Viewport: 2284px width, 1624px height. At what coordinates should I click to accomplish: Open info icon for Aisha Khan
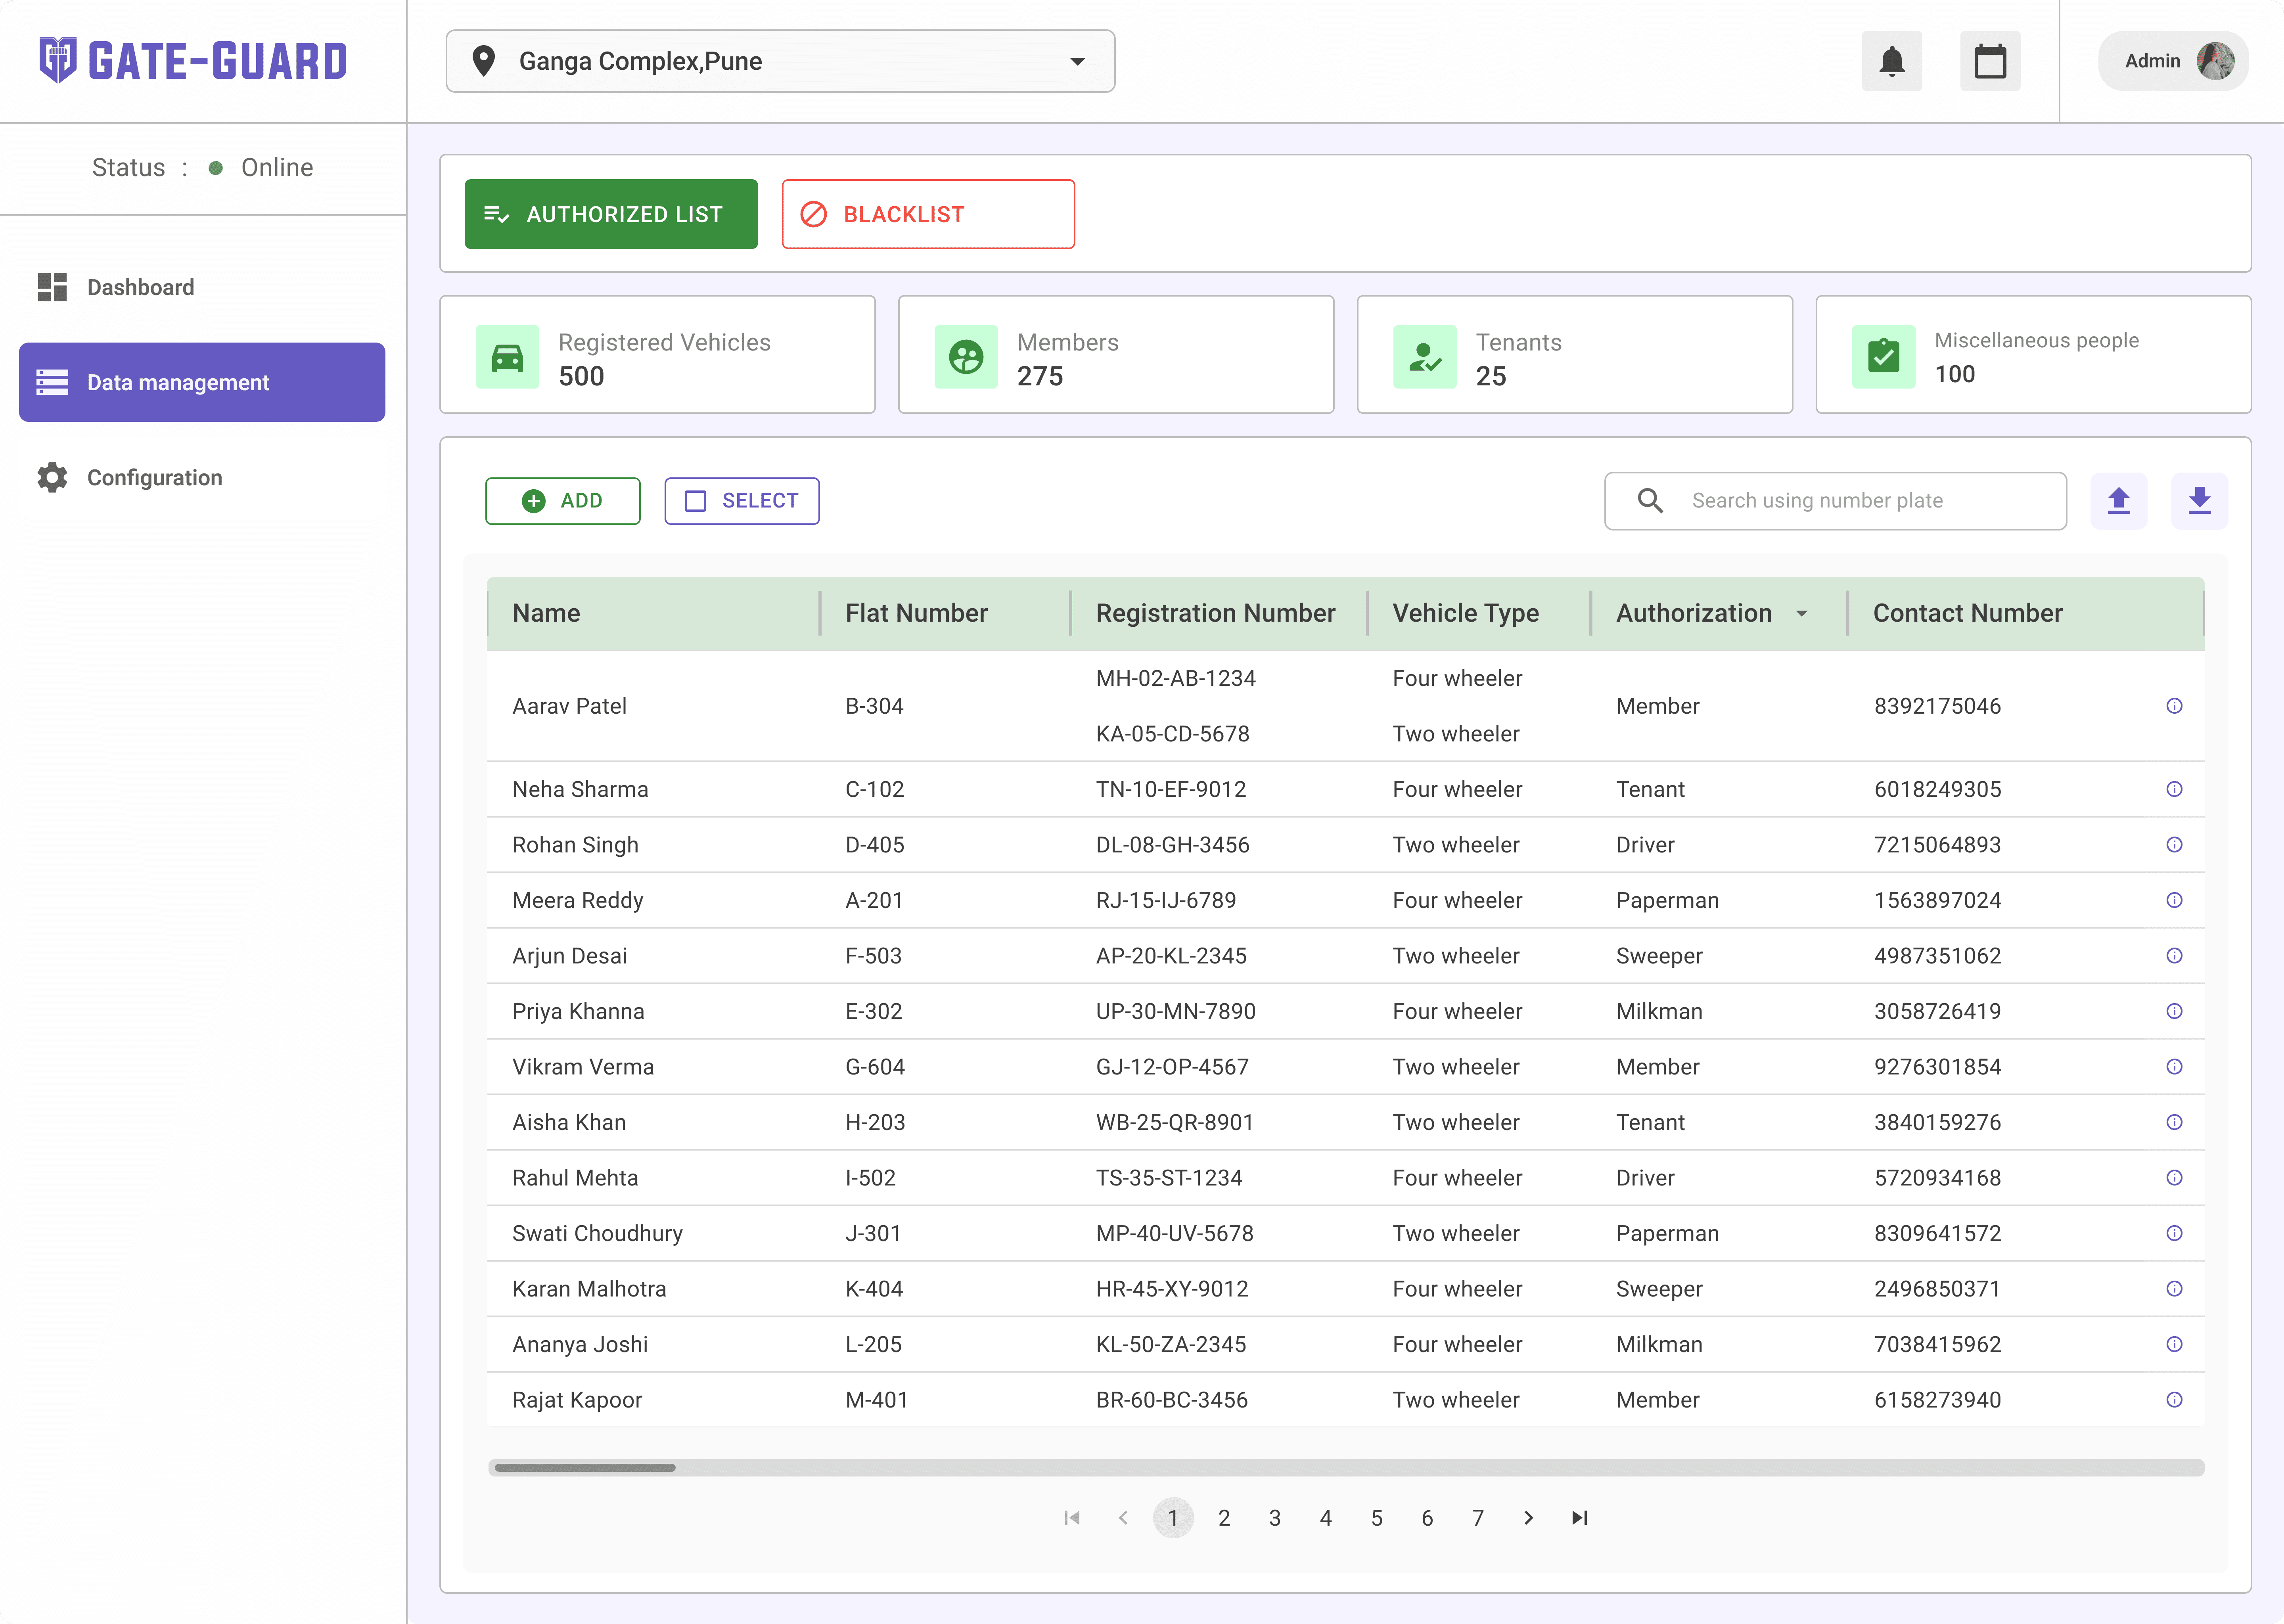coord(2174,1122)
